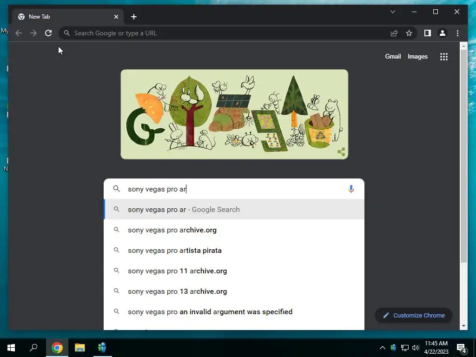This screenshot has width=476, height=357.
Task: Open network status tray icon
Action: (404, 348)
